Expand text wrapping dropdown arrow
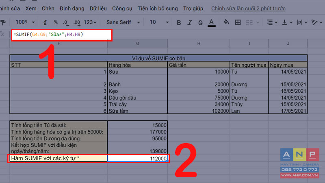The width and height of the screenshot is (325, 183). coord(306,22)
